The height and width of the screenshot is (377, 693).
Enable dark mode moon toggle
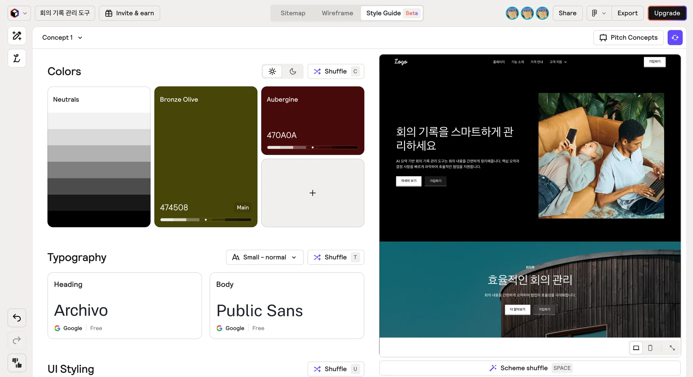pyautogui.click(x=293, y=71)
